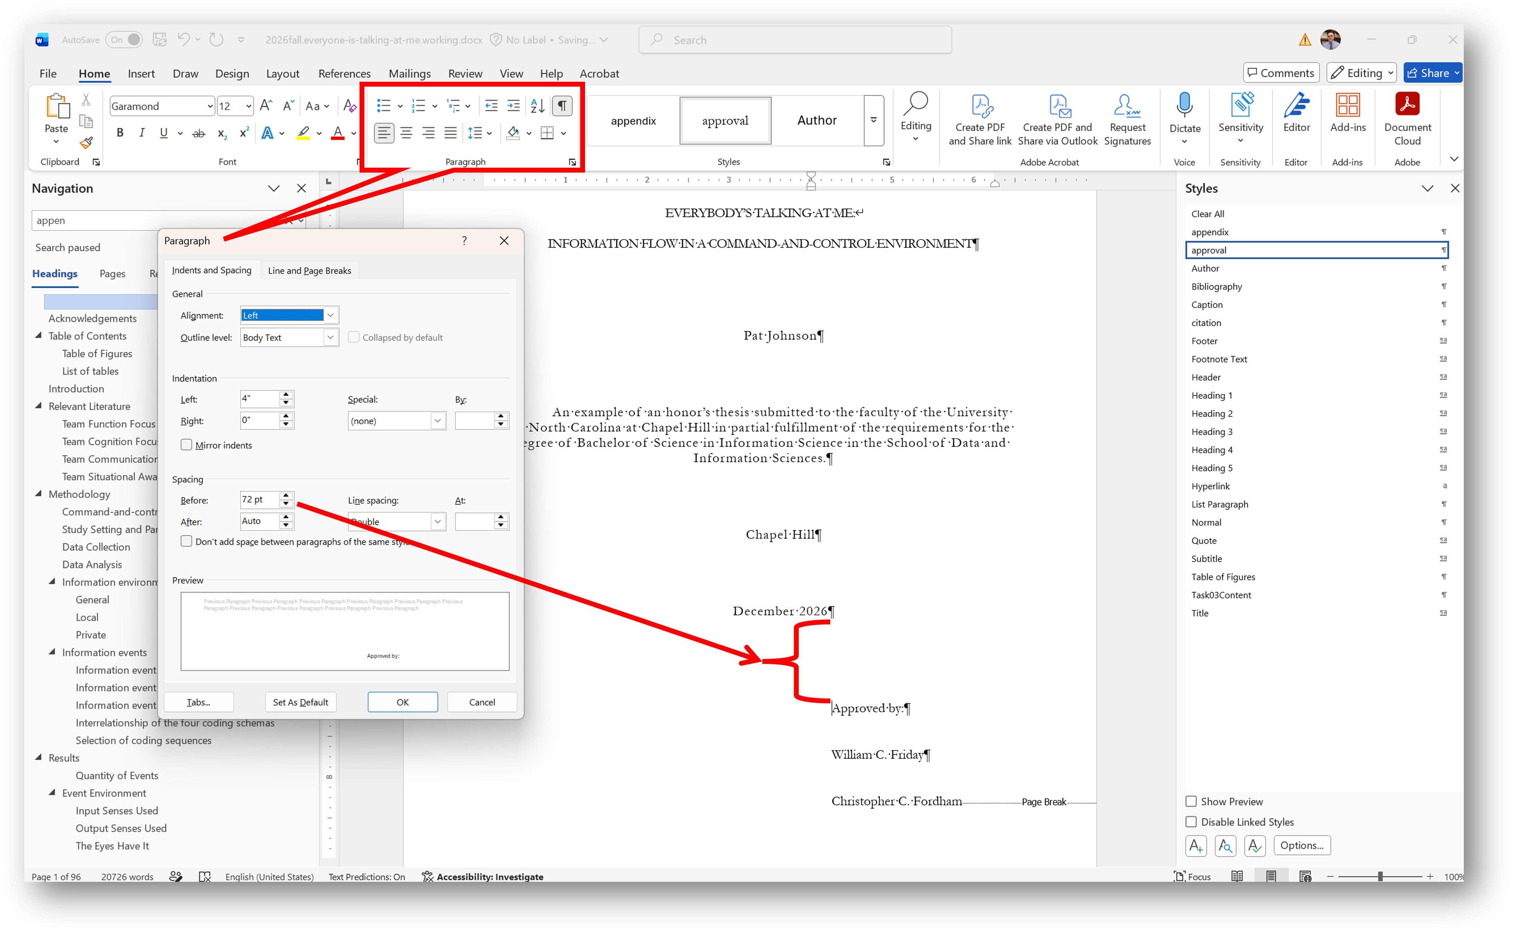Open Outline level dropdown
Screen dimensions: 1513x931
[x=330, y=337]
